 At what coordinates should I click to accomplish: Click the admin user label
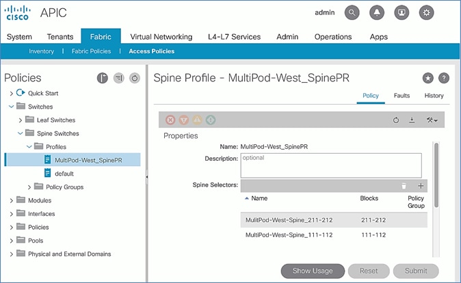[x=325, y=12]
